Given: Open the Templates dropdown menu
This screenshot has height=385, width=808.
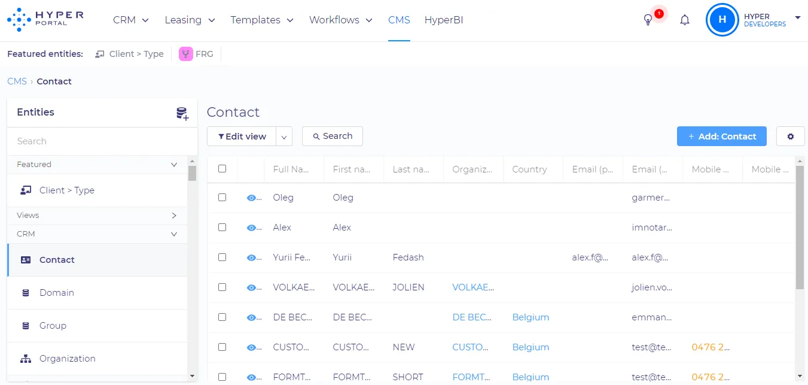Looking at the screenshot, I should click(262, 20).
